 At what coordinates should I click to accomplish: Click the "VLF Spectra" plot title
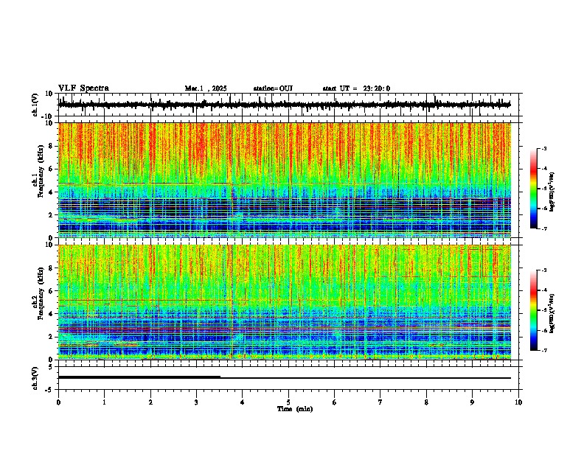pyautogui.click(x=84, y=88)
